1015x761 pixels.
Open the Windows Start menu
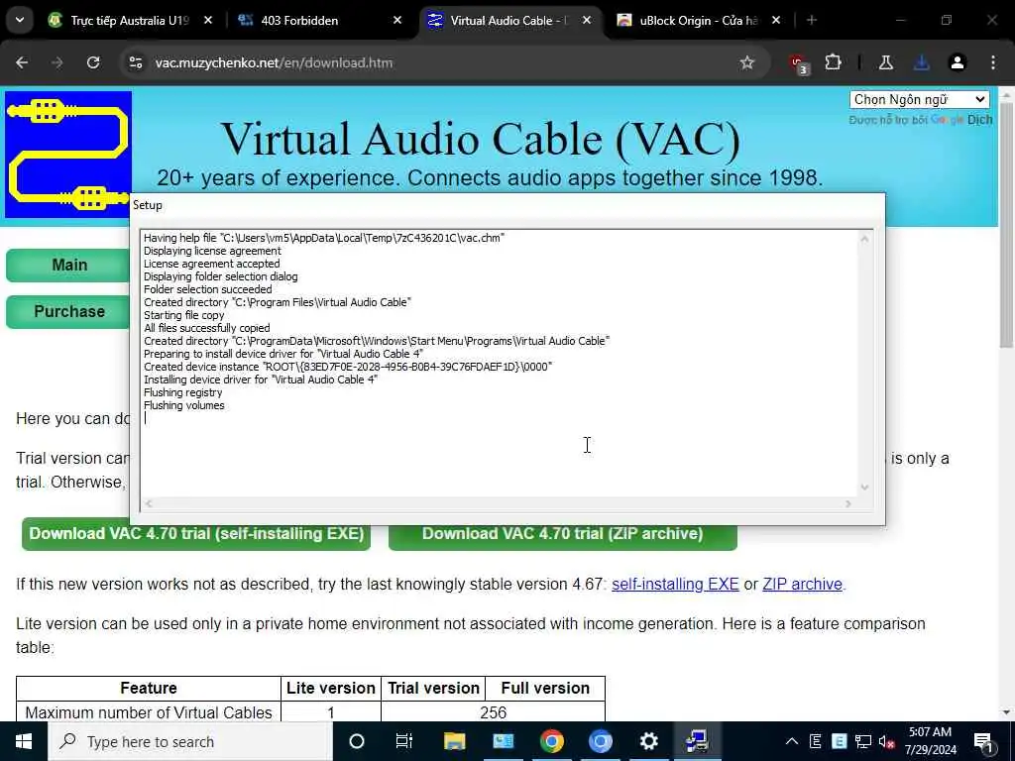point(24,741)
